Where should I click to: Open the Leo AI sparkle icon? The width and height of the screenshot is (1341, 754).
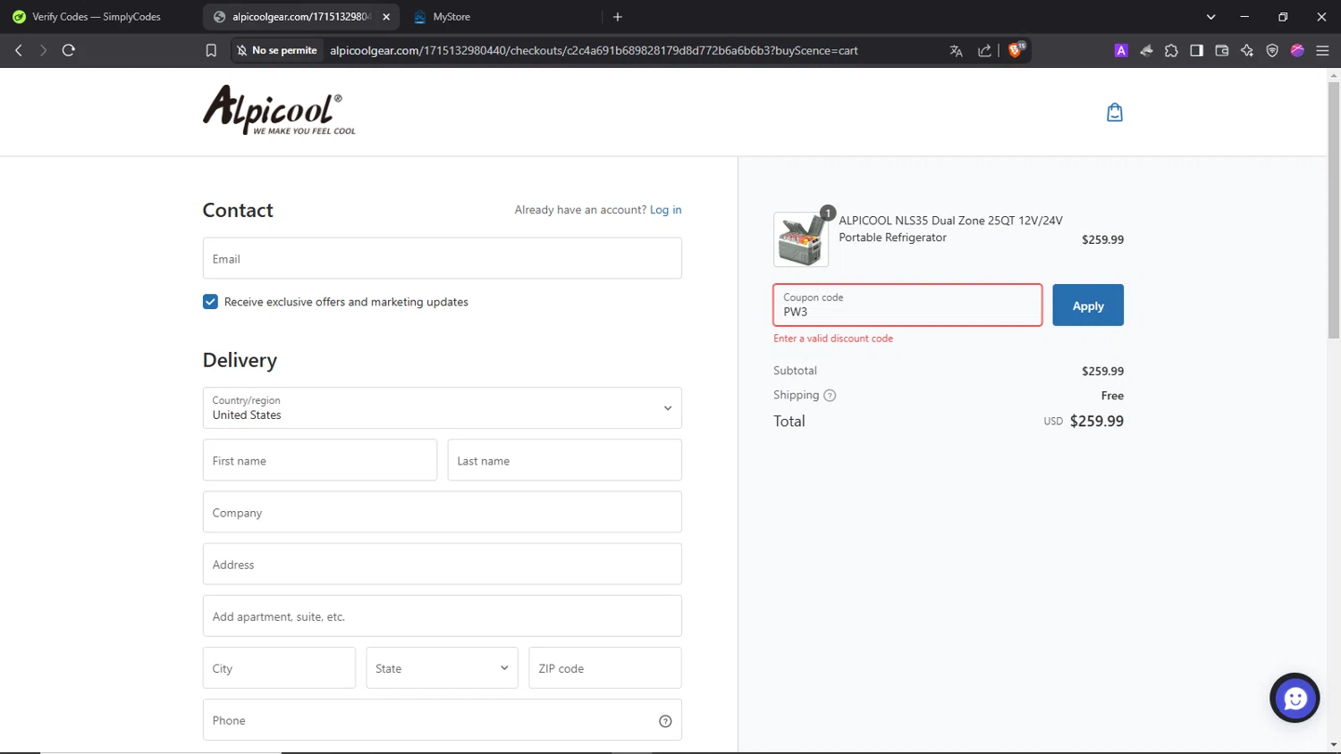1247,51
